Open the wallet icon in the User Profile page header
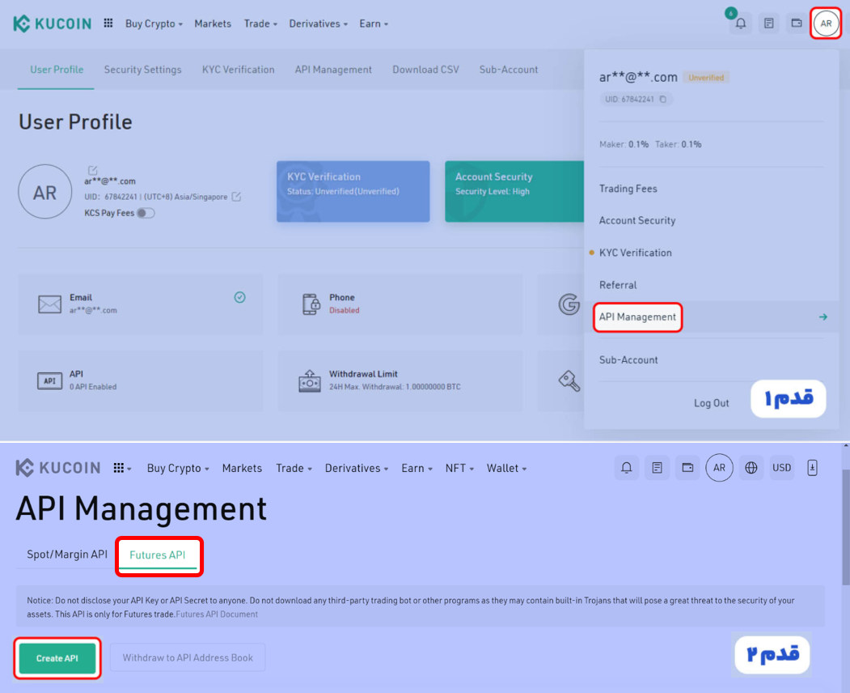The image size is (850, 693). pos(797,23)
